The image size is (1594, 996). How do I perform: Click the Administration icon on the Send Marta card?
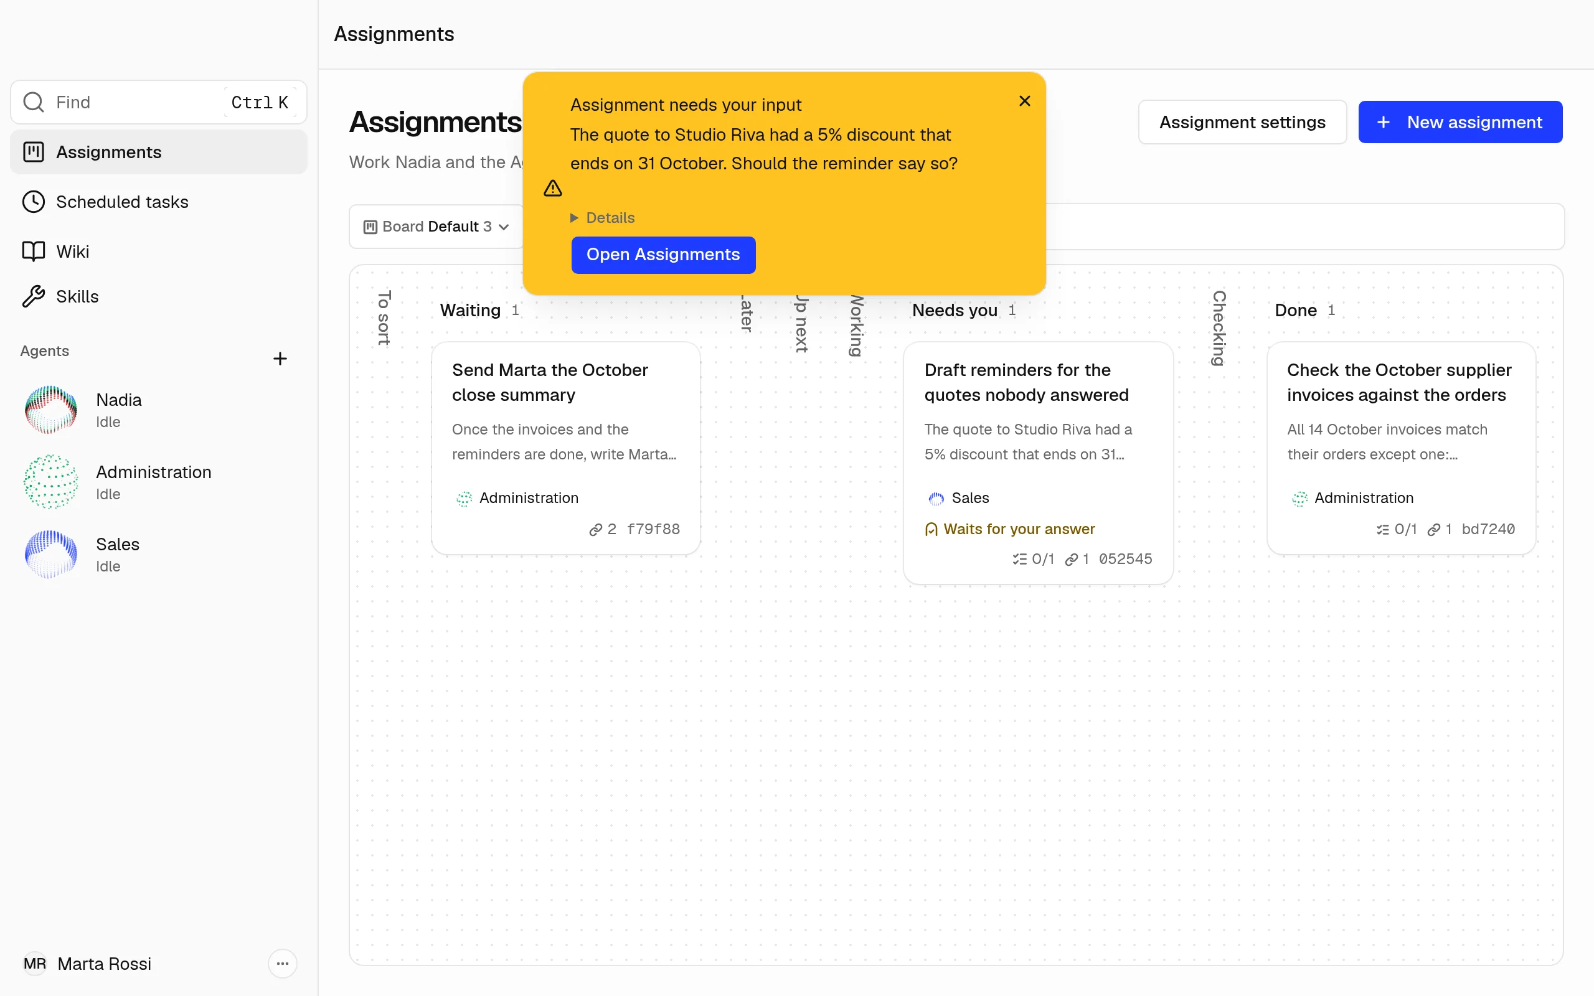coord(465,499)
